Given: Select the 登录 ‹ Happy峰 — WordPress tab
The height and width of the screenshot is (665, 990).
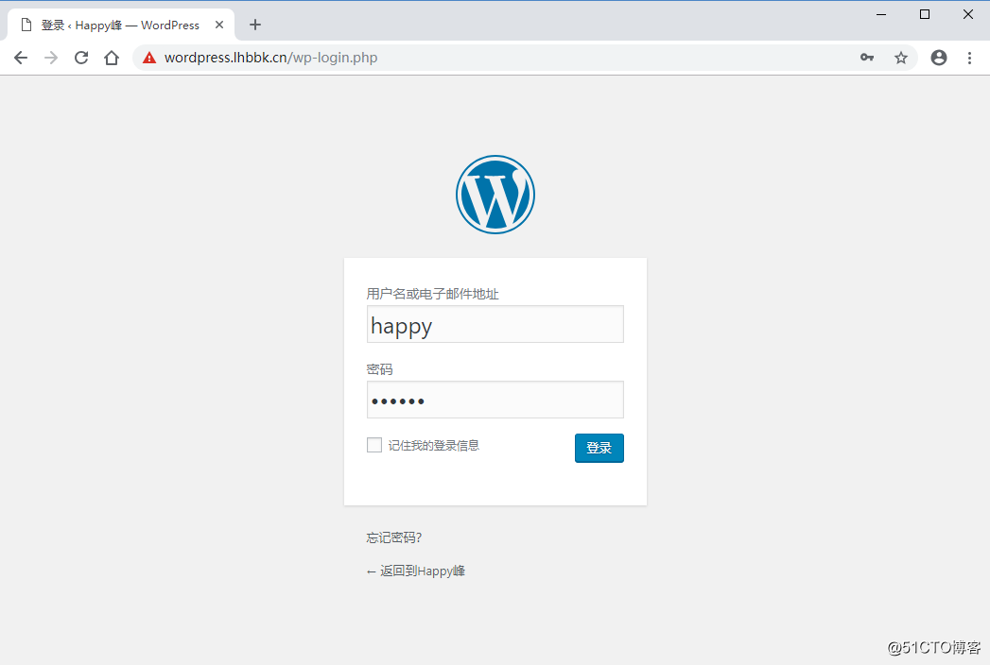Looking at the screenshot, I should point(121,26).
